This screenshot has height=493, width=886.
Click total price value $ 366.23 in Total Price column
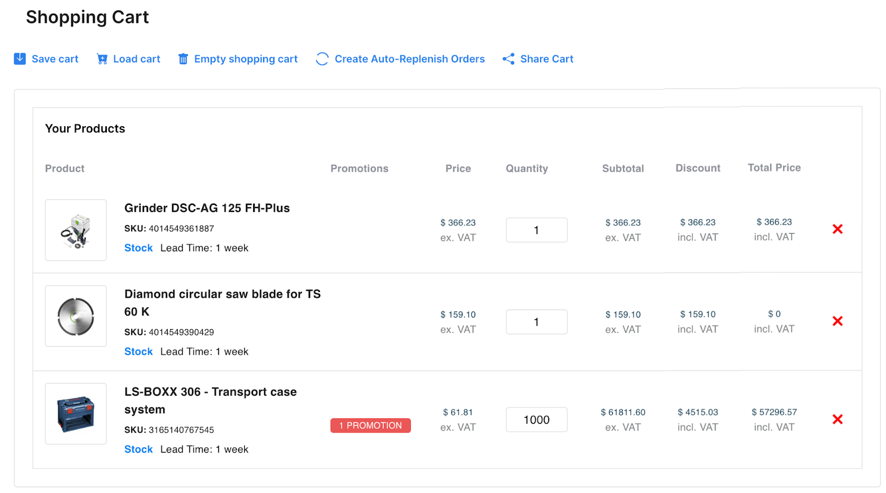[774, 222]
